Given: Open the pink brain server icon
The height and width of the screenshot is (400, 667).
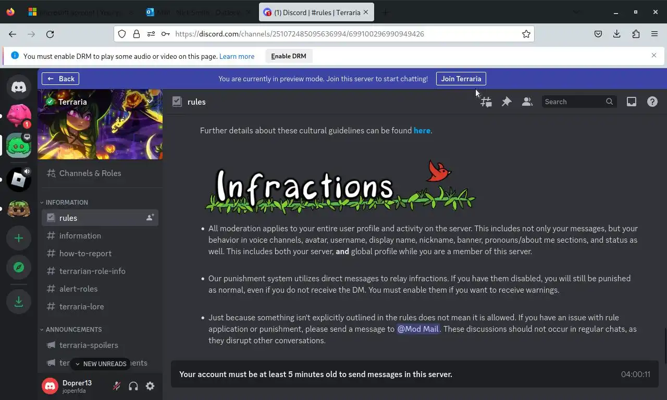Looking at the screenshot, I should pos(19,116).
